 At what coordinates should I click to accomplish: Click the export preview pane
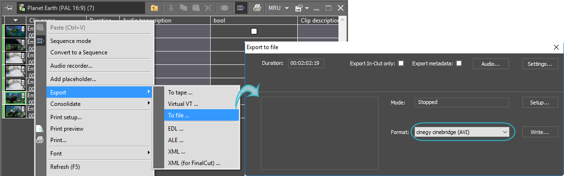click(x=320, y=133)
